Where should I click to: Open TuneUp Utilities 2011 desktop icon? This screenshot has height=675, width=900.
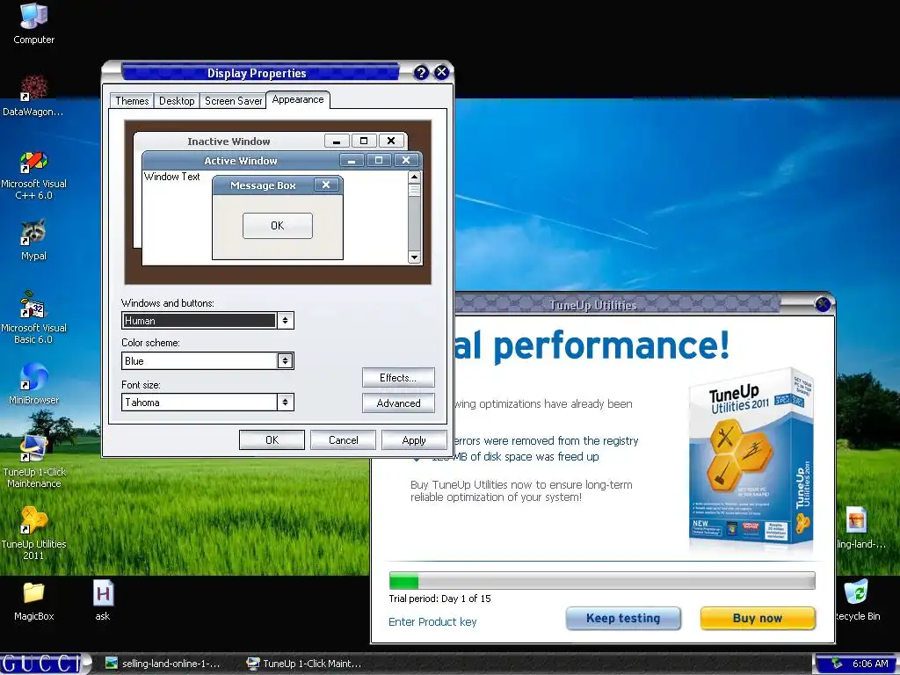pos(33,533)
